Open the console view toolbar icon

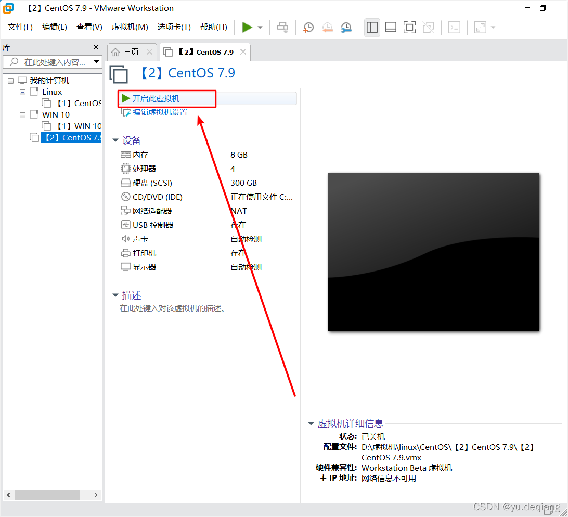point(454,27)
